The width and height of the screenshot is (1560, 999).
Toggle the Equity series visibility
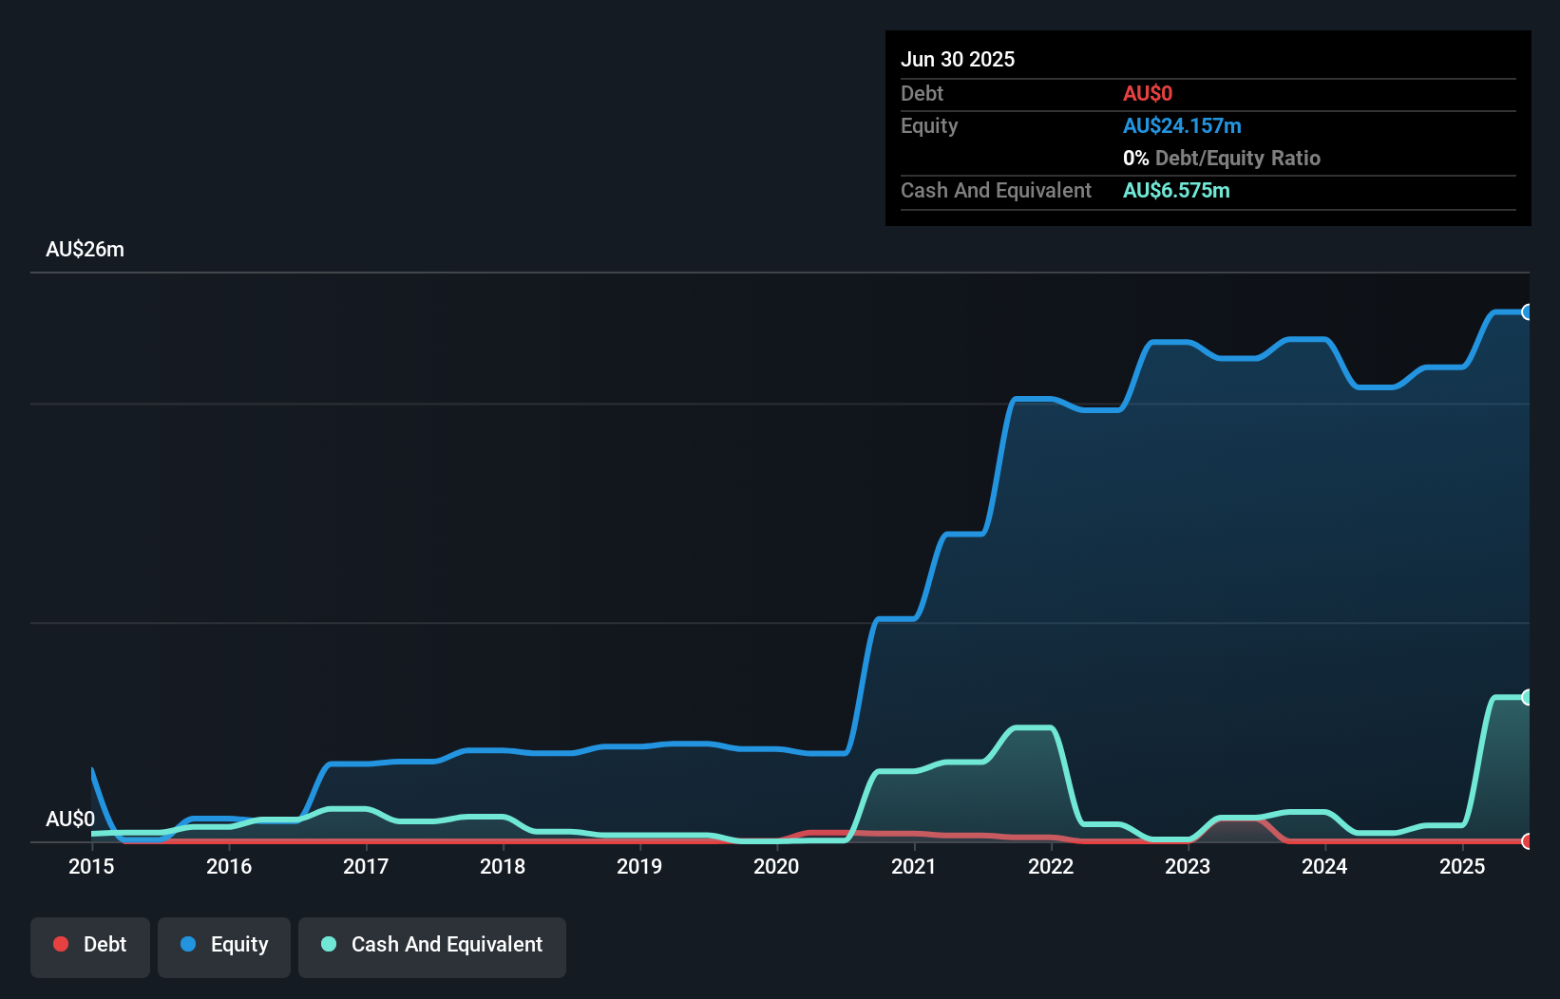[223, 945]
